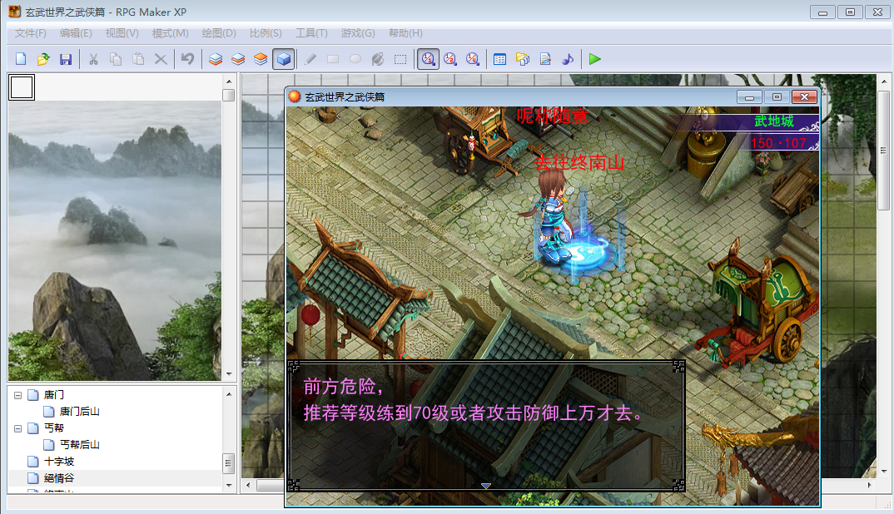The image size is (894, 514).
Task: Open a project using the folder icon
Action: [x=43, y=59]
